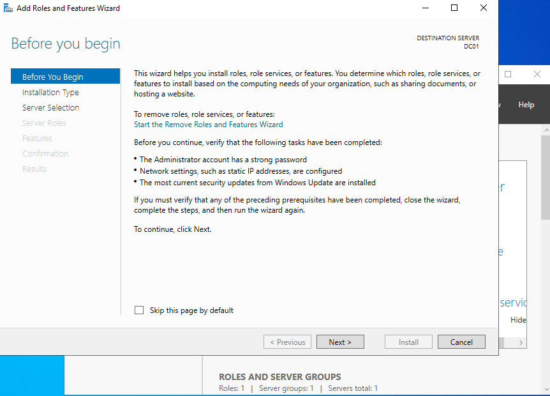Click the Roles and Server Groups heading
Image resolution: width=550 pixels, height=396 pixels.
pyautogui.click(x=279, y=377)
